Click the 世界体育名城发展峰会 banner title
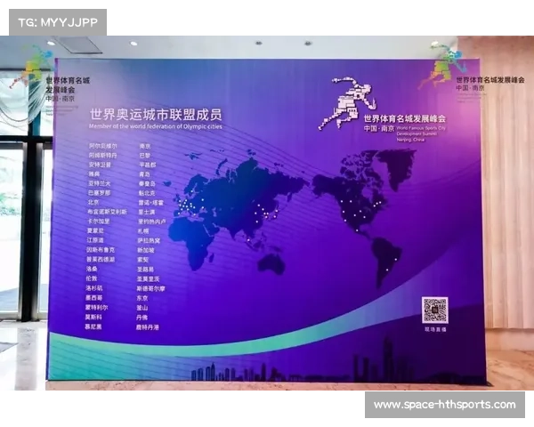Screen dimensions: 534x427 point(404,118)
